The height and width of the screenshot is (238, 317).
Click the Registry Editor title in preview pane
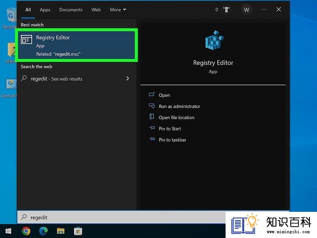point(213,63)
